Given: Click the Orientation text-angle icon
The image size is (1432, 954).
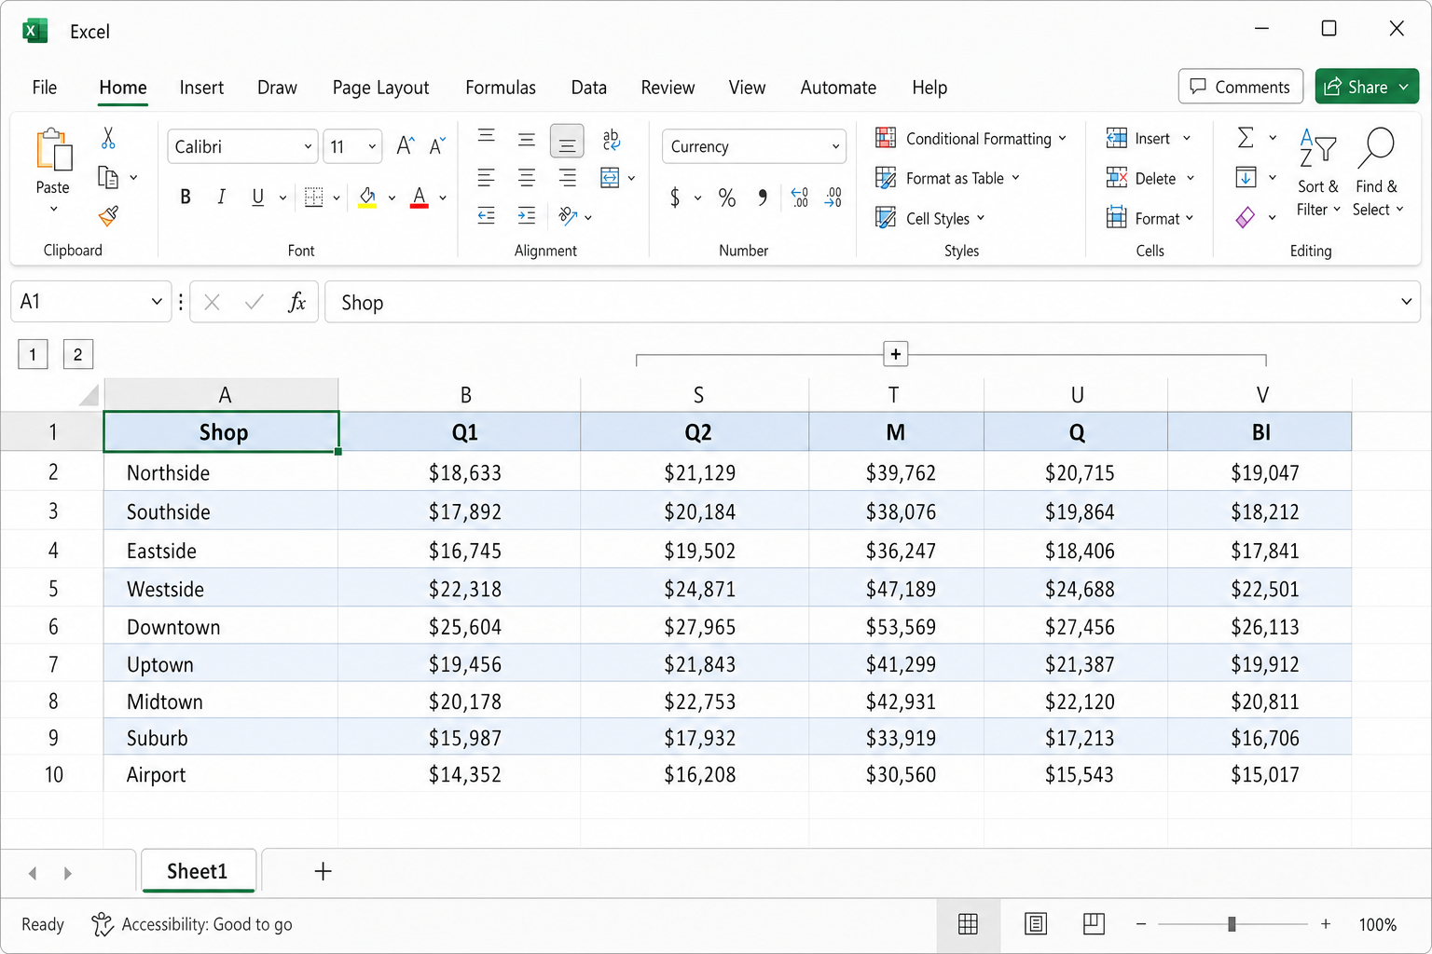Looking at the screenshot, I should coord(568,216).
